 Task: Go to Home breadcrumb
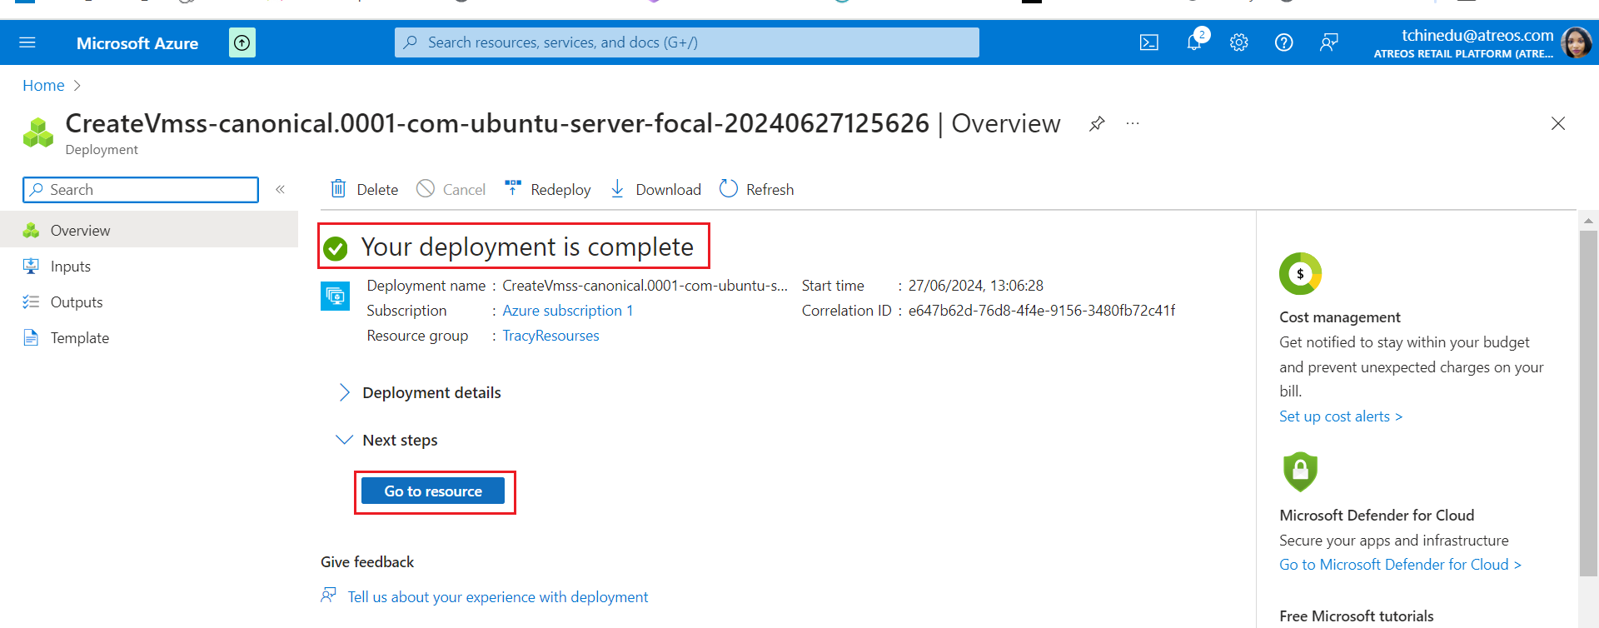pos(43,86)
